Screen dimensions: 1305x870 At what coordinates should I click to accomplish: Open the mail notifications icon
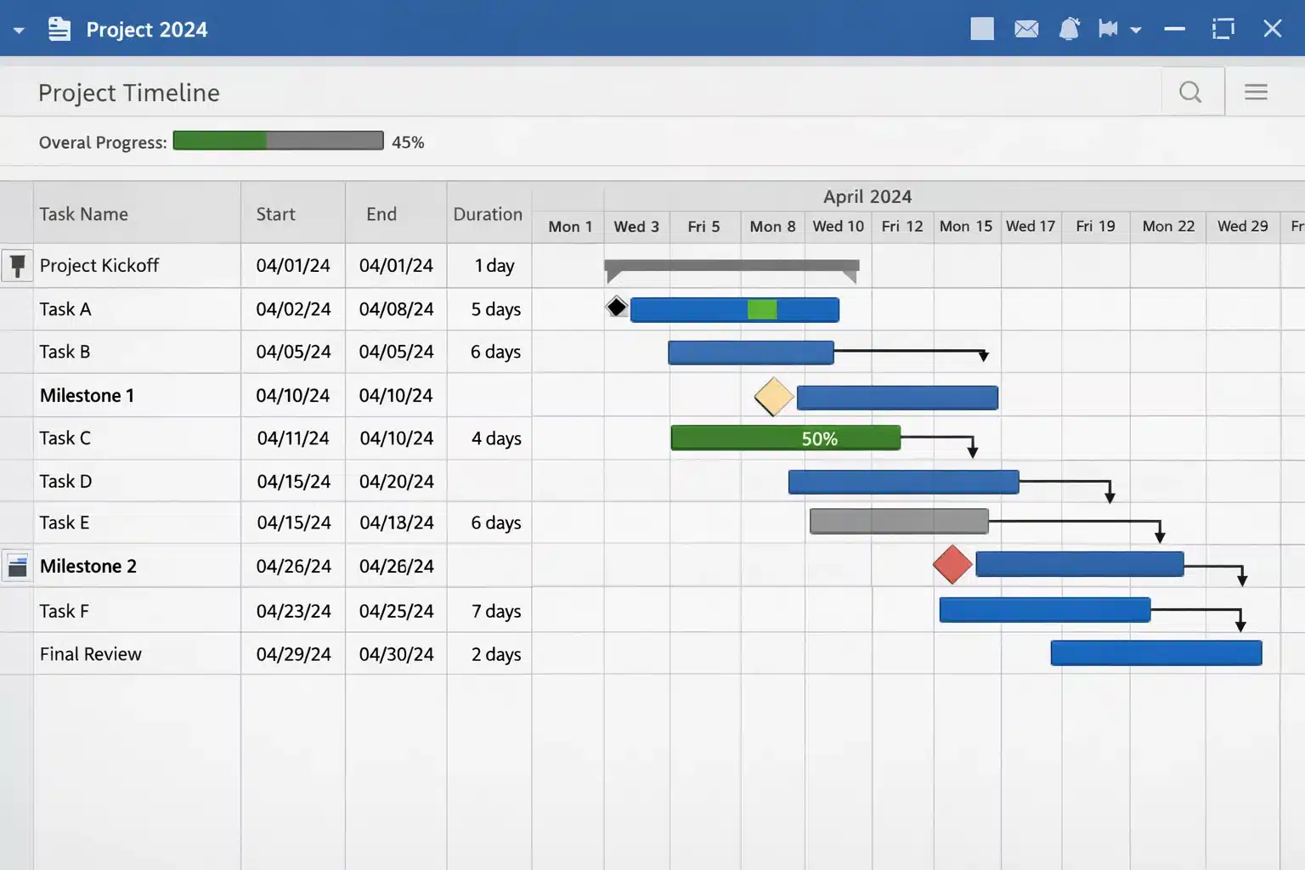(1025, 28)
